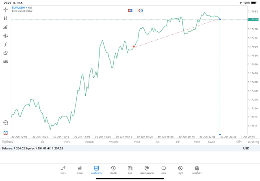Image resolution: width=260 pixels, height=181 pixels.
Task: Open the การตั้งค่า settings tab
Action: coord(197,170)
